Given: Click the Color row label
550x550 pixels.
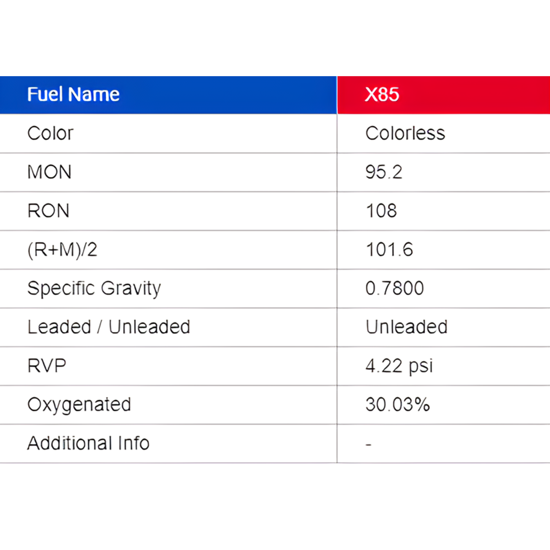Looking at the screenshot, I should point(50,133).
